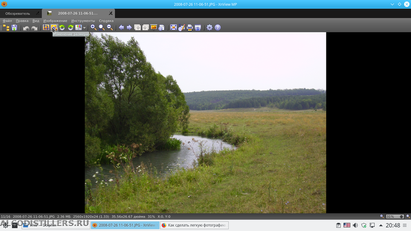The height and width of the screenshot is (231, 411).
Task: Open the Вид menu
Action: pos(36,21)
